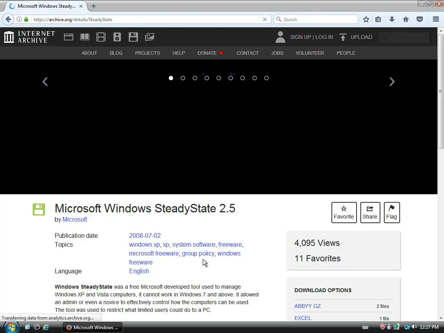Click SIGN UP link
The height and width of the screenshot is (333, 444).
(x=301, y=37)
